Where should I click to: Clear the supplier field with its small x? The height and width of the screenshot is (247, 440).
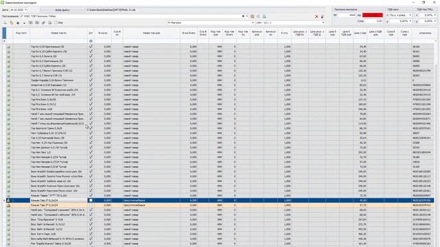pyautogui.click(x=243, y=16)
